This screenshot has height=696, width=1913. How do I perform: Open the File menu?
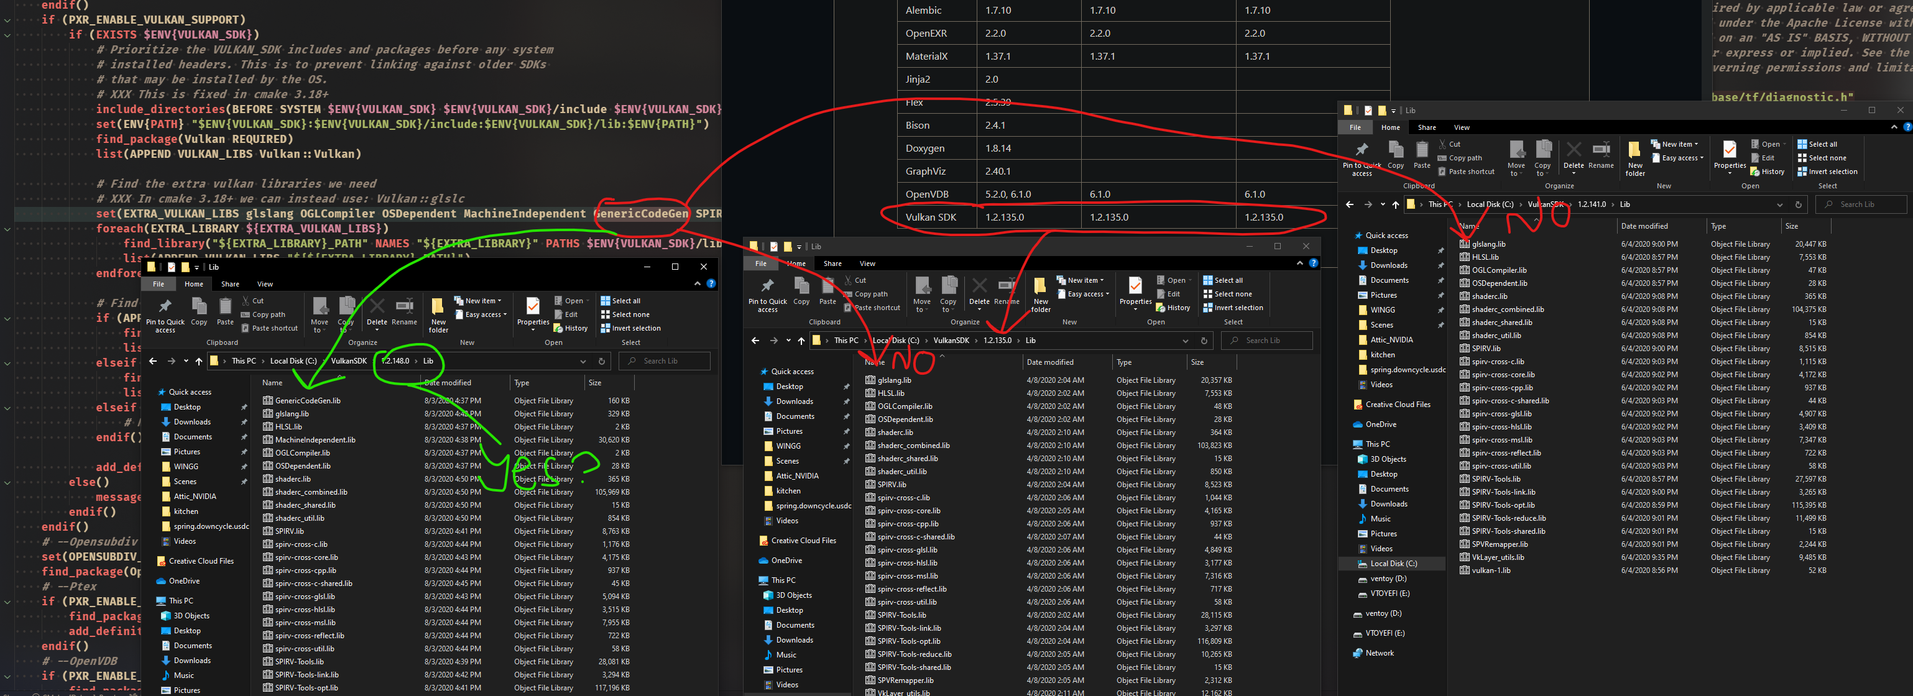point(1355,127)
